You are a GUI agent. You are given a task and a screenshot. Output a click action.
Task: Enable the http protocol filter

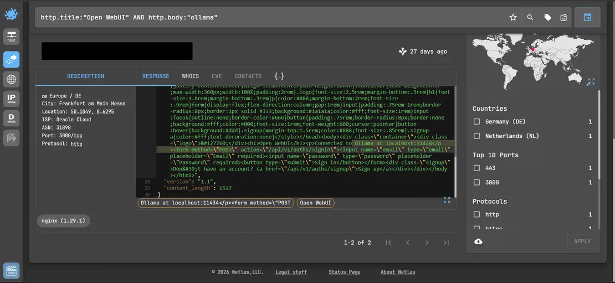(476, 214)
